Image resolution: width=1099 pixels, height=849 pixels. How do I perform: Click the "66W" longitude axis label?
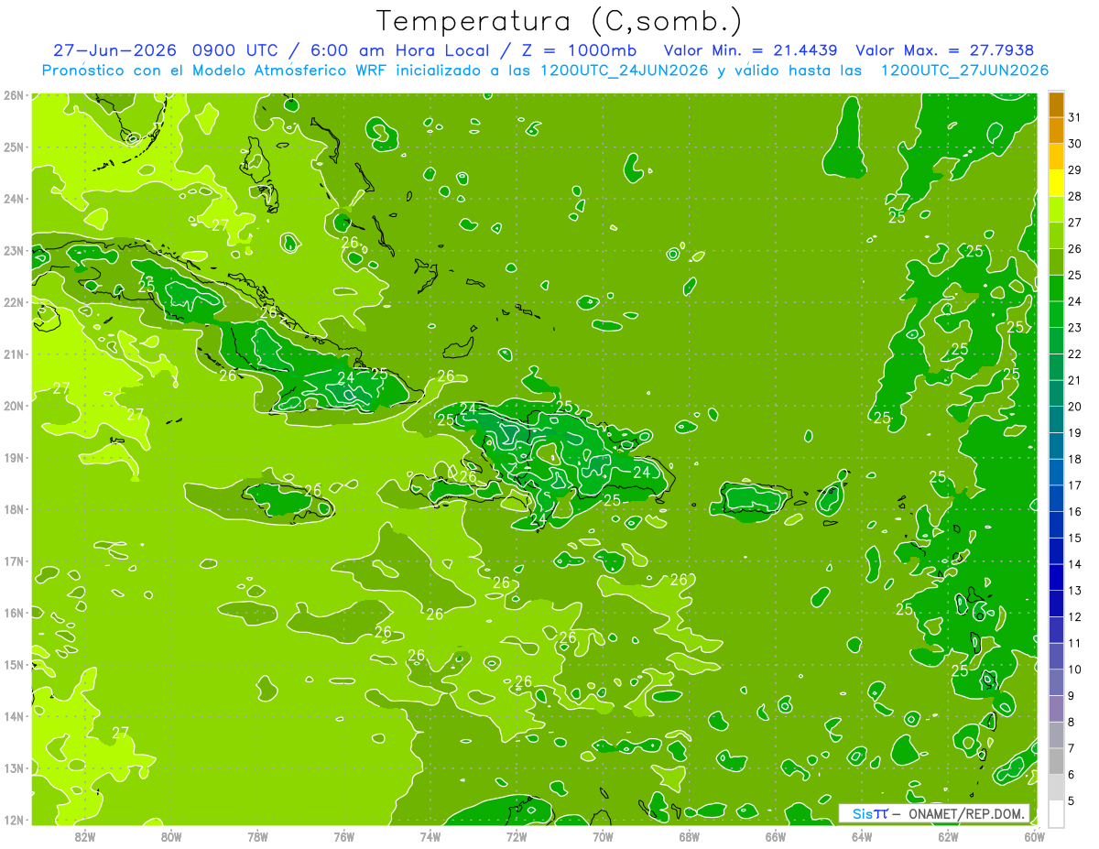pos(775,836)
